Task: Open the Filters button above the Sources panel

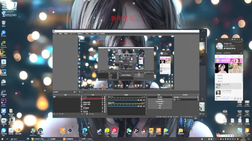Action: (x=81, y=92)
